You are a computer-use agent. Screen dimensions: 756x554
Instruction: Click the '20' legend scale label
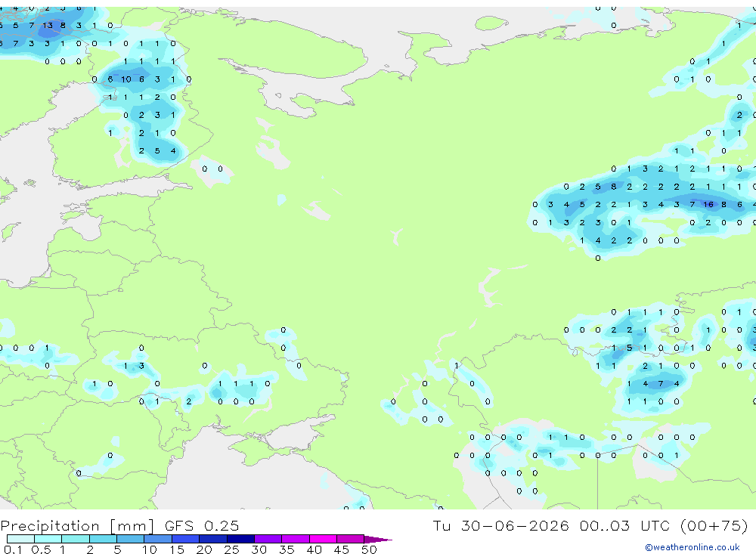204,549
